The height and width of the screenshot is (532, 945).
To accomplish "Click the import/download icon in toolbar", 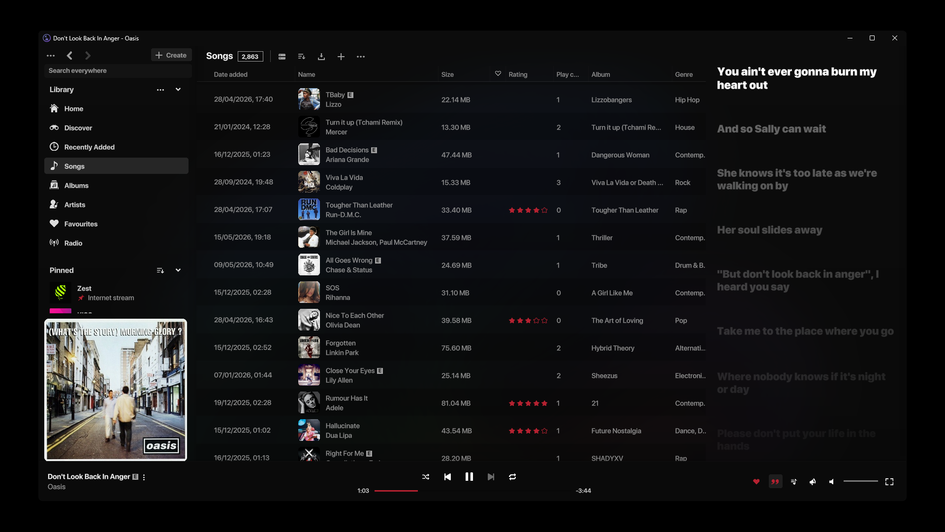I will point(321,57).
